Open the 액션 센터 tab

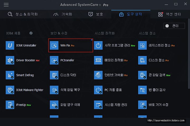point(169,14)
